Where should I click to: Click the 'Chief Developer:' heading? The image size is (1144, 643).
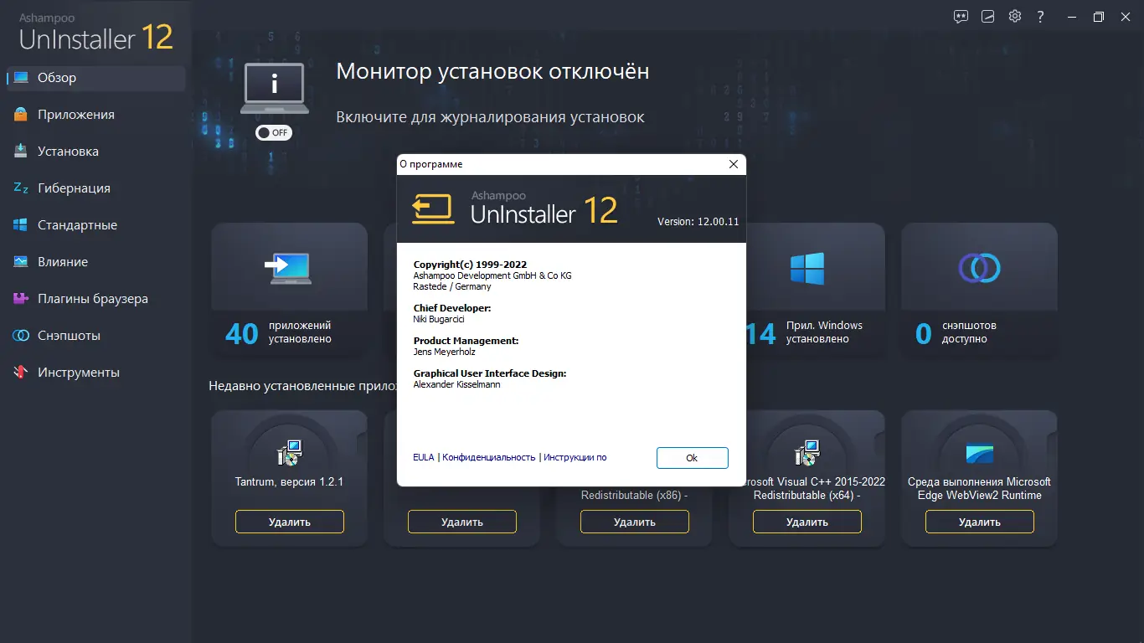pyautogui.click(x=452, y=308)
